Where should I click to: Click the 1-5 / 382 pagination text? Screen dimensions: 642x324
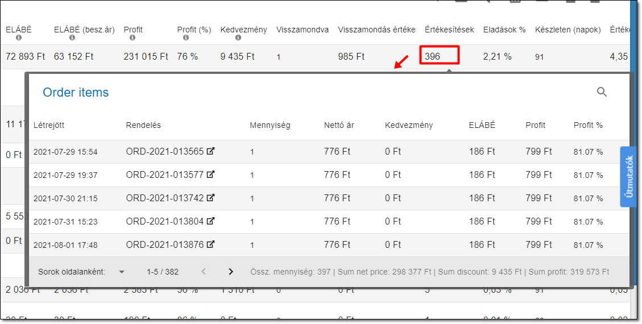163,272
